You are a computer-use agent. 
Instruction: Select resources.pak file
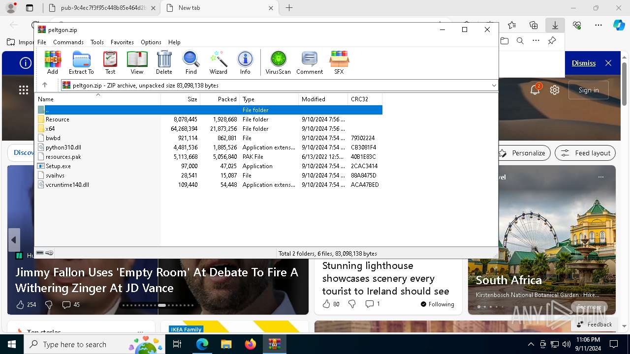(x=209, y=157)
